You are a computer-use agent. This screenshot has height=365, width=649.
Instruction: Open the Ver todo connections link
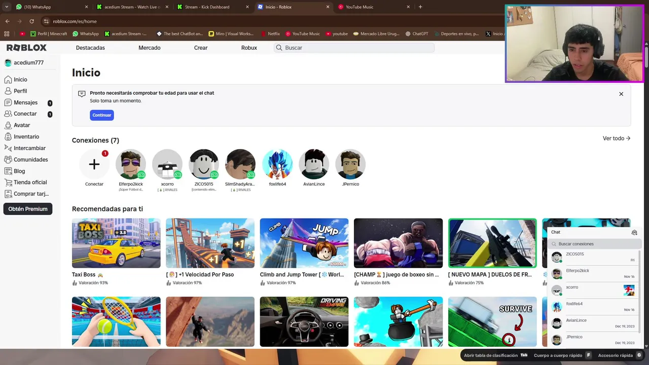click(617, 138)
